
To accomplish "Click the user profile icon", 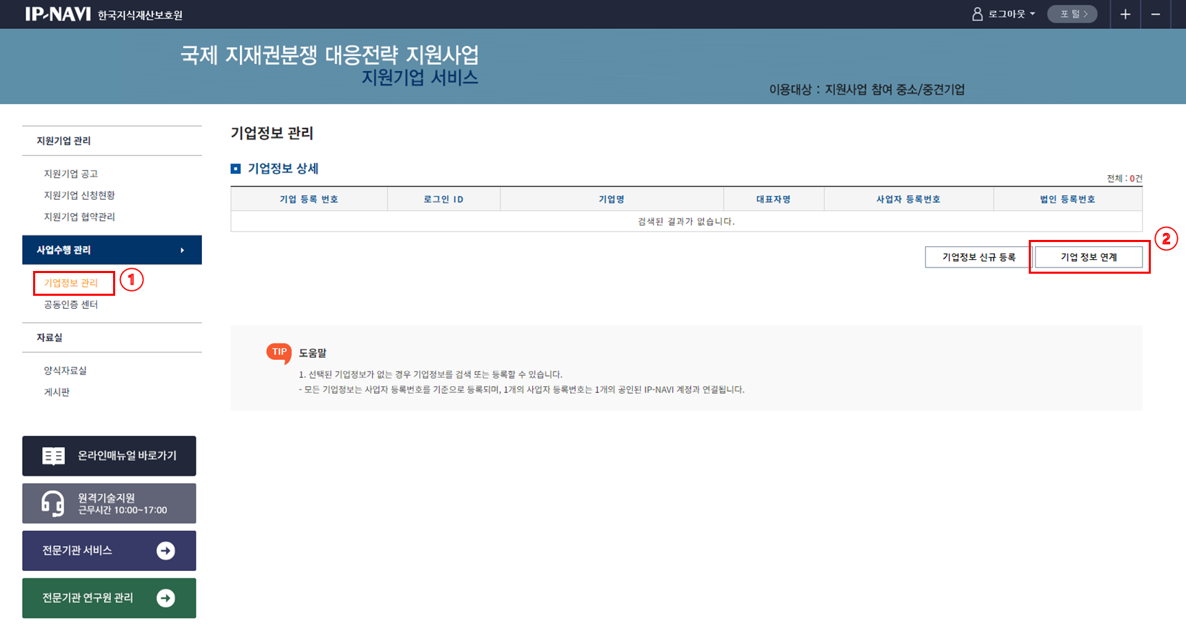I will tap(977, 14).
